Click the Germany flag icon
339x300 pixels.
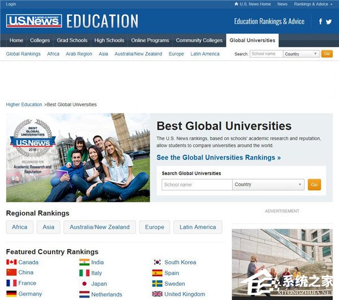tap(11, 294)
